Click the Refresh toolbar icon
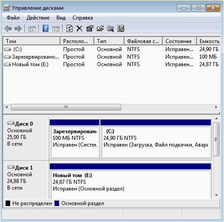Viewport: 224px width, 222px height. (69, 28)
